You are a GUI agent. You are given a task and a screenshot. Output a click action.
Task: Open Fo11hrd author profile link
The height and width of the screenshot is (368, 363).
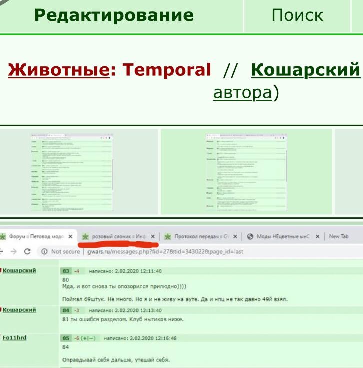pos(14,338)
